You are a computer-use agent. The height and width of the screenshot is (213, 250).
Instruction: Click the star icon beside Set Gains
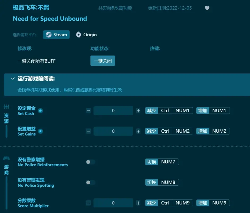(x=40, y=131)
